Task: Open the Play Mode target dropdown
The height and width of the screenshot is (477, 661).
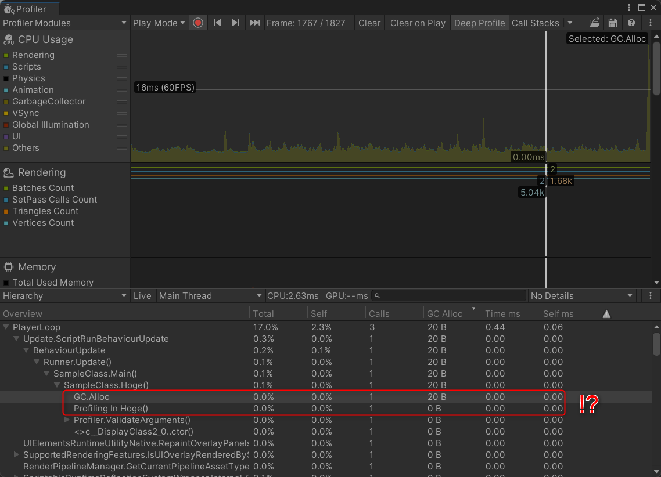Action: (159, 23)
